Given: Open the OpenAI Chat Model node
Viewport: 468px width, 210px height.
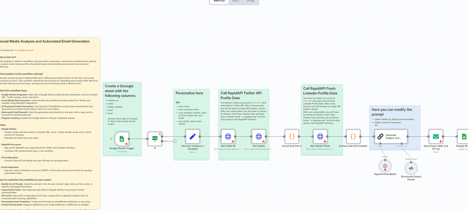Looking at the screenshot, I should pyautogui.click(x=385, y=166).
